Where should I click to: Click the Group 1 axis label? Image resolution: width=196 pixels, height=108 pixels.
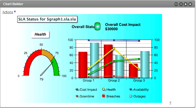click(x=88, y=80)
